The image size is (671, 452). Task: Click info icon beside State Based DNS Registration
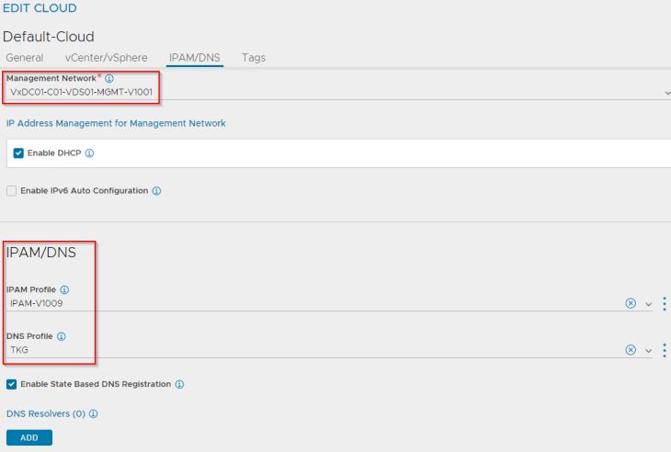point(180,384)
